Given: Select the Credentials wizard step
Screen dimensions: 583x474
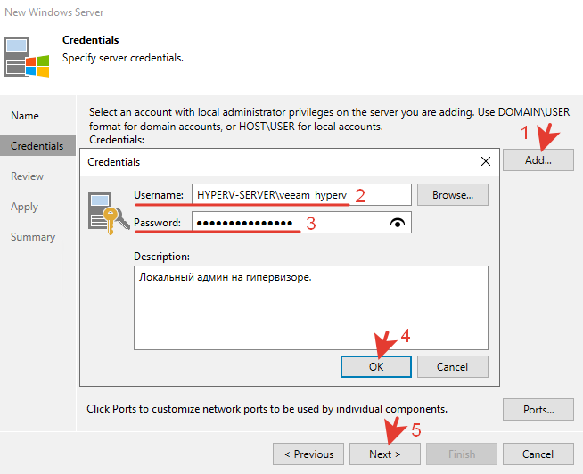Looking at the screenshot, I should coord(37,146).
